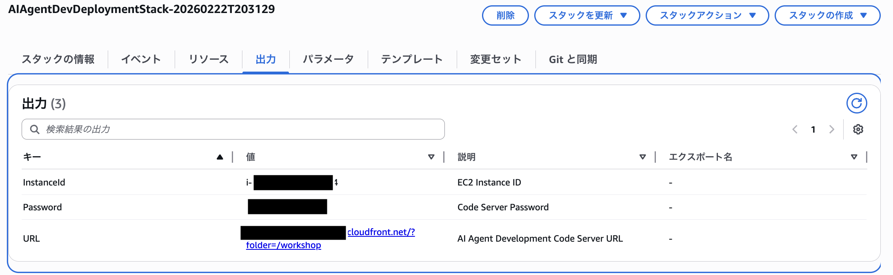Sort by the 説明 column arrow
This screenshot has height=275, width=893.
(x=642, y=157)
